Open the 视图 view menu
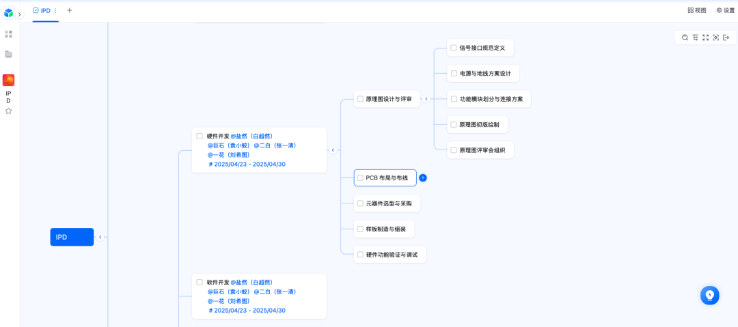 point(697,10)
